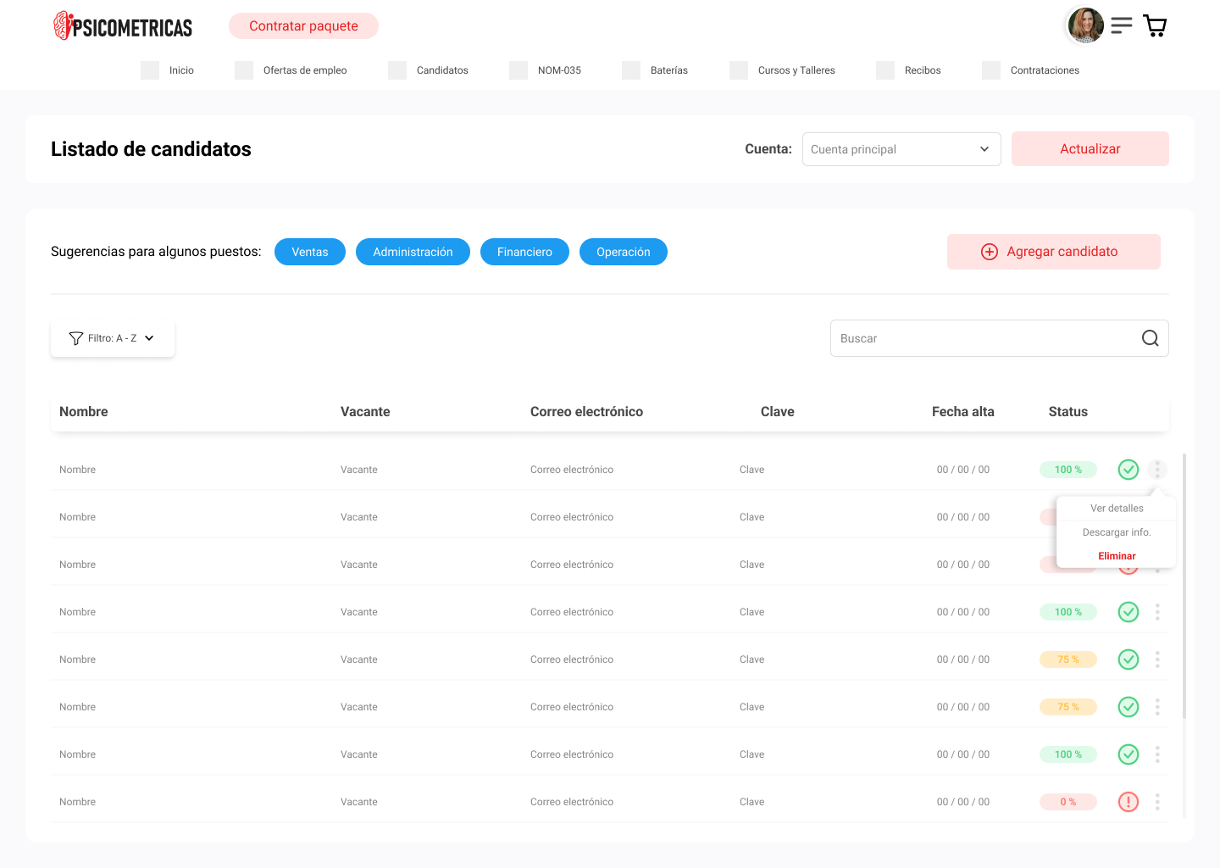Click the square icon beside Recibos

coord(885,70)
